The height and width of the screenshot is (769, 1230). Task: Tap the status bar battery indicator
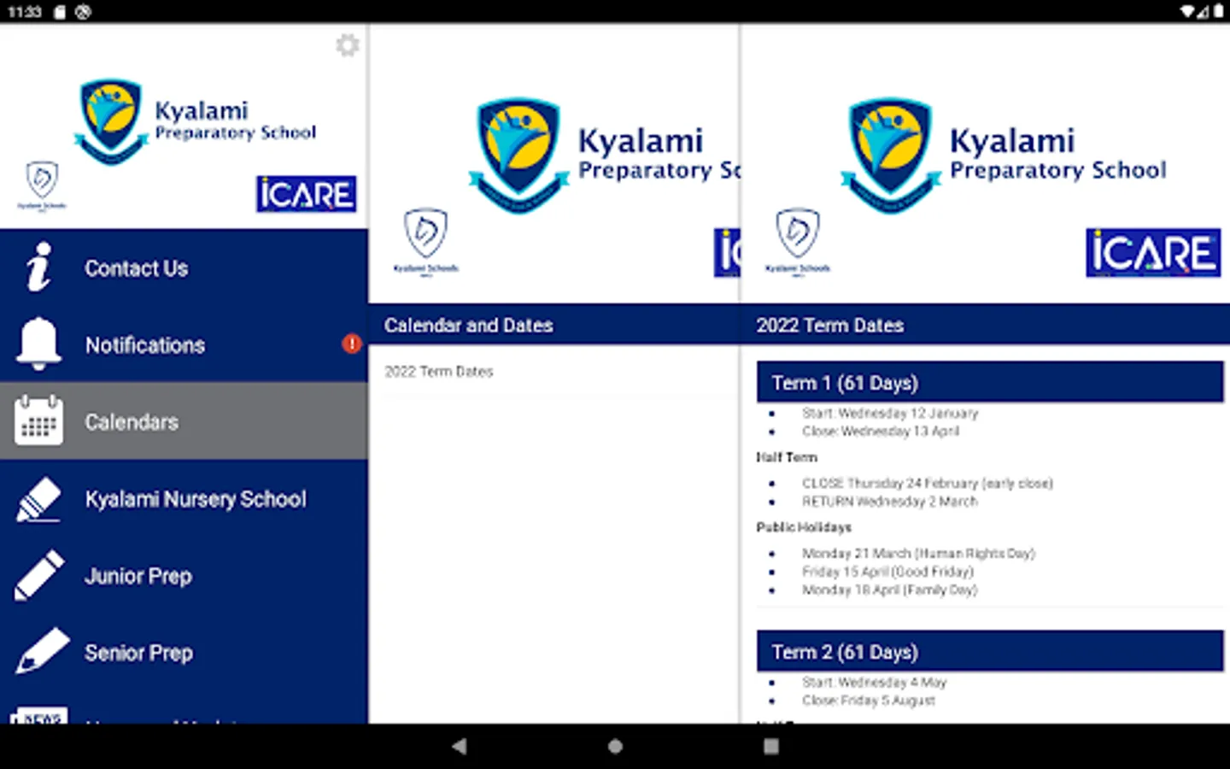click(x=1217, y=12)
